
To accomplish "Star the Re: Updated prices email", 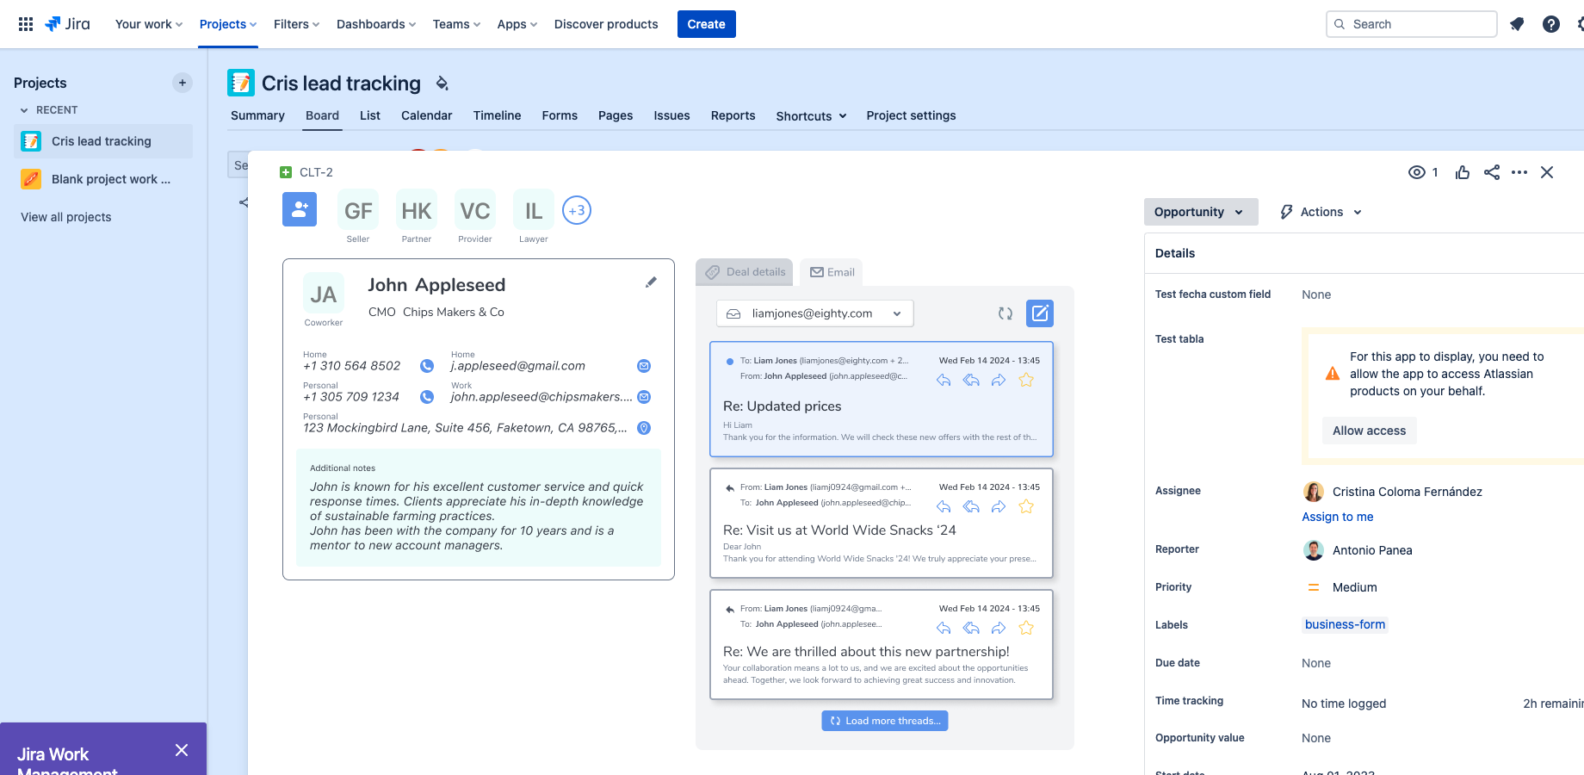I will pos(1026,380).
